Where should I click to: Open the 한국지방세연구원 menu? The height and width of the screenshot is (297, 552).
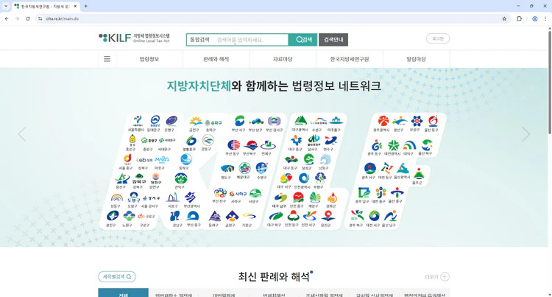point(350,59)
